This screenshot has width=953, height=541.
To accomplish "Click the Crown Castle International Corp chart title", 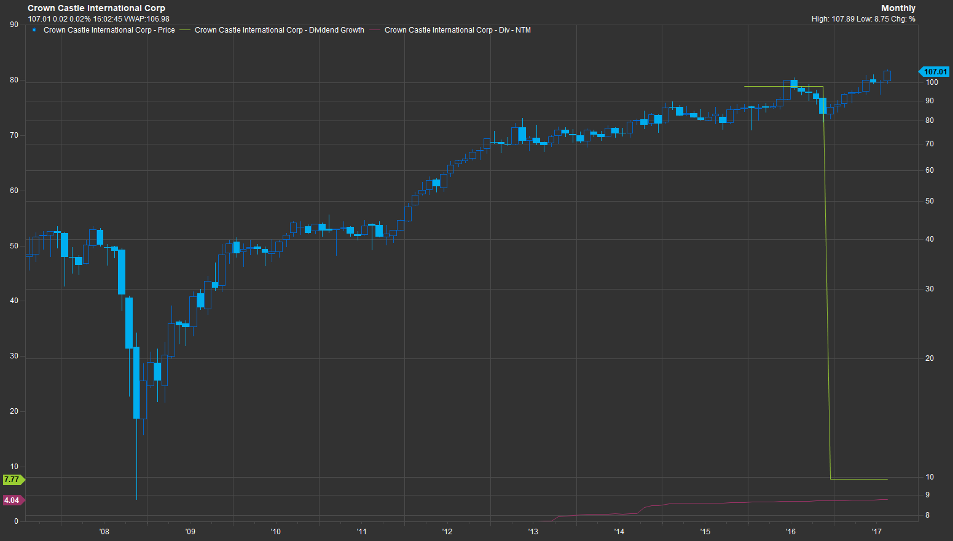I will [96, 8].
